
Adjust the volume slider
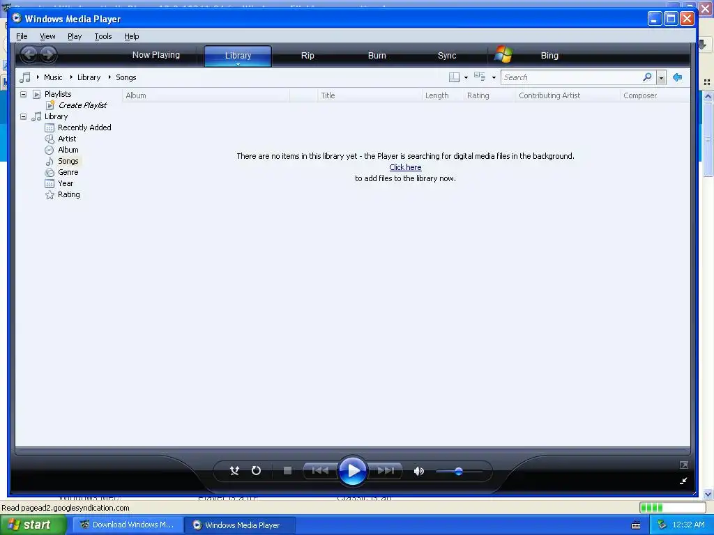(459, 472)
